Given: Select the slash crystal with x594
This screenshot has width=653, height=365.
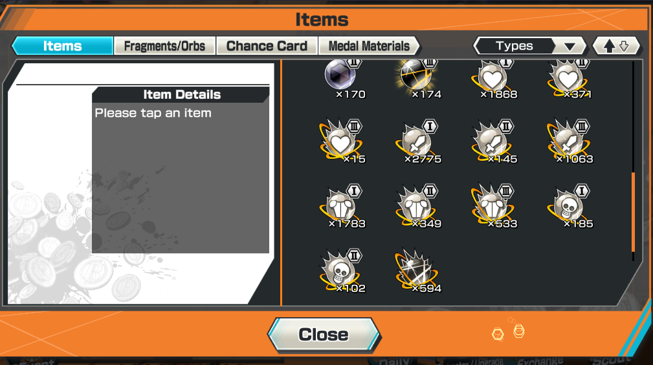Looking at the screenshot, I should pos(418,271).
